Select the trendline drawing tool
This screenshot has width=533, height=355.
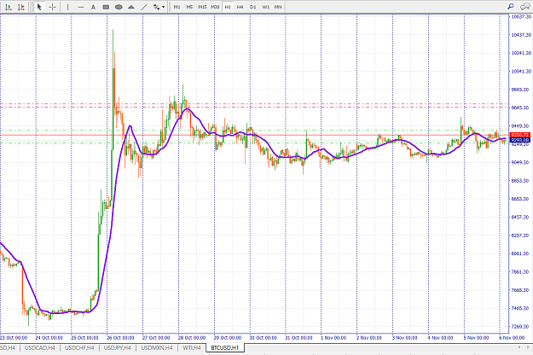pyautogui.click(x=144, y=7)
